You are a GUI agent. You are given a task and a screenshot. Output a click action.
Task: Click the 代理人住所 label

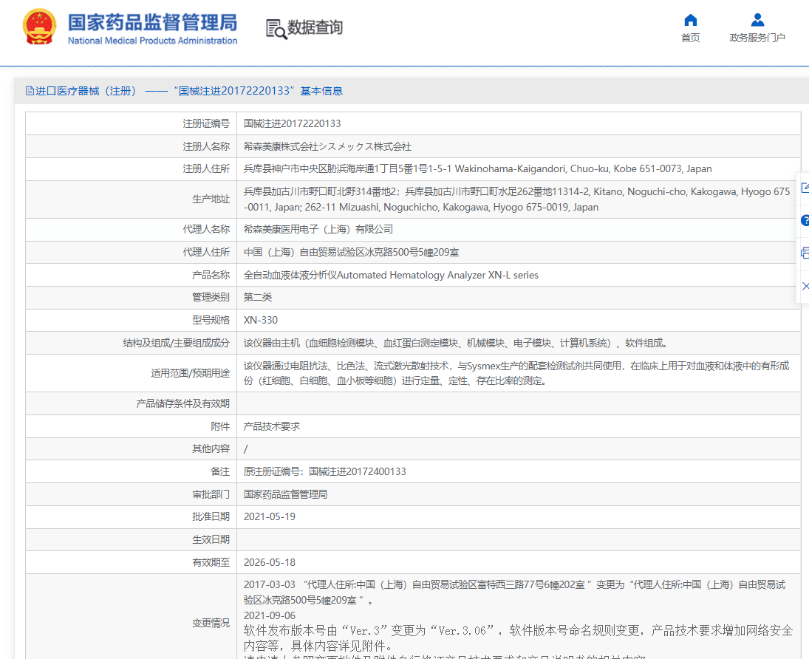[206, 253]
